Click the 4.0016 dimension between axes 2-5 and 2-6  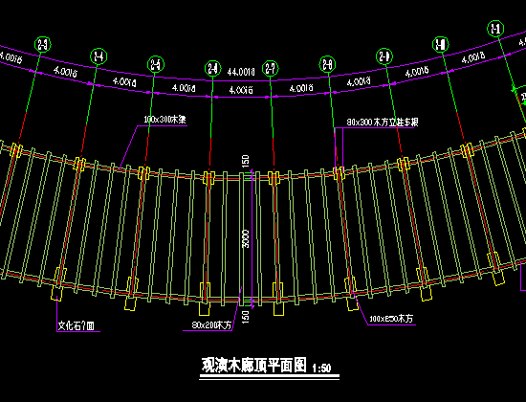click(184, 88)
